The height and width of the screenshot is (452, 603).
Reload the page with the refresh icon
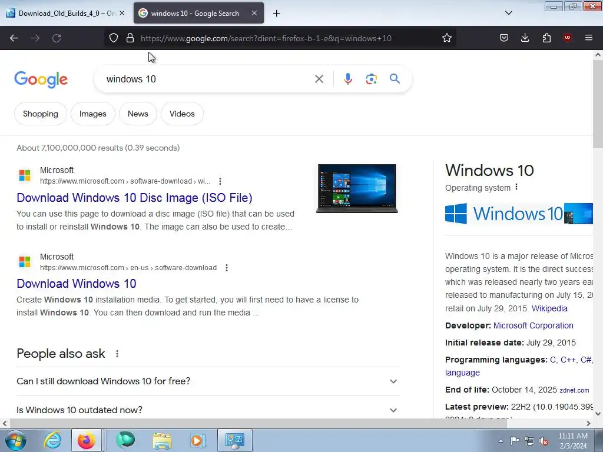click(57, 38)
